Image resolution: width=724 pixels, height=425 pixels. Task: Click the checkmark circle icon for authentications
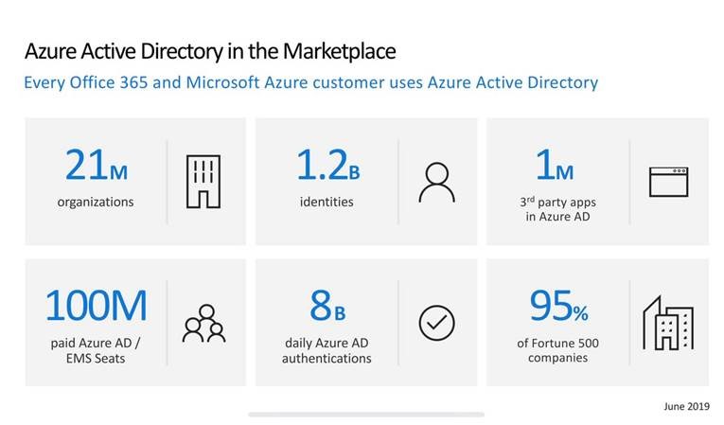coord(436,323)
